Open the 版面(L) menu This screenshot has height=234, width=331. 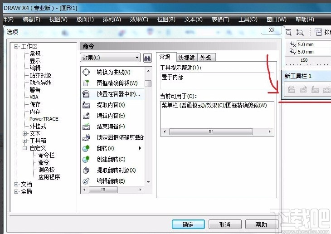point(85,19)
